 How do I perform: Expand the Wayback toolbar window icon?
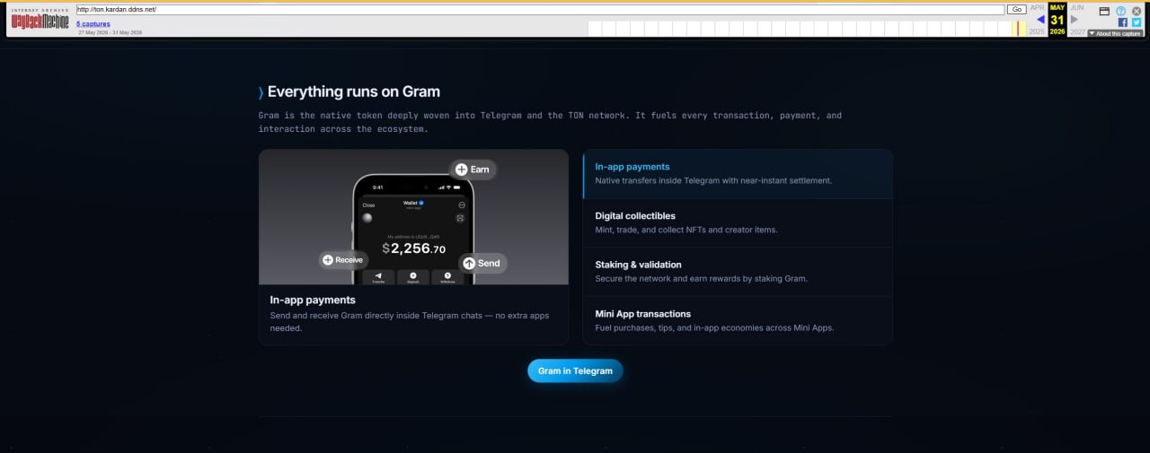click(x=1104, y=11)
